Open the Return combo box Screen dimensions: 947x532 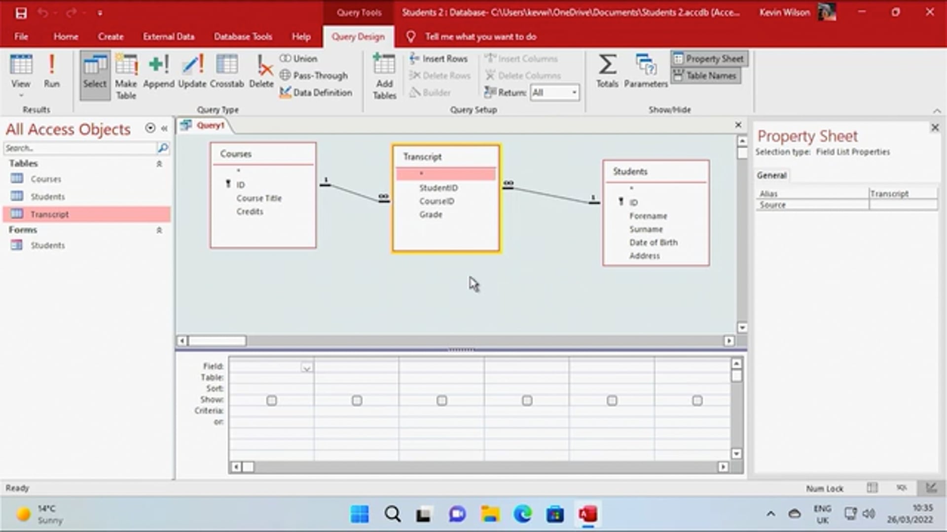574,92
